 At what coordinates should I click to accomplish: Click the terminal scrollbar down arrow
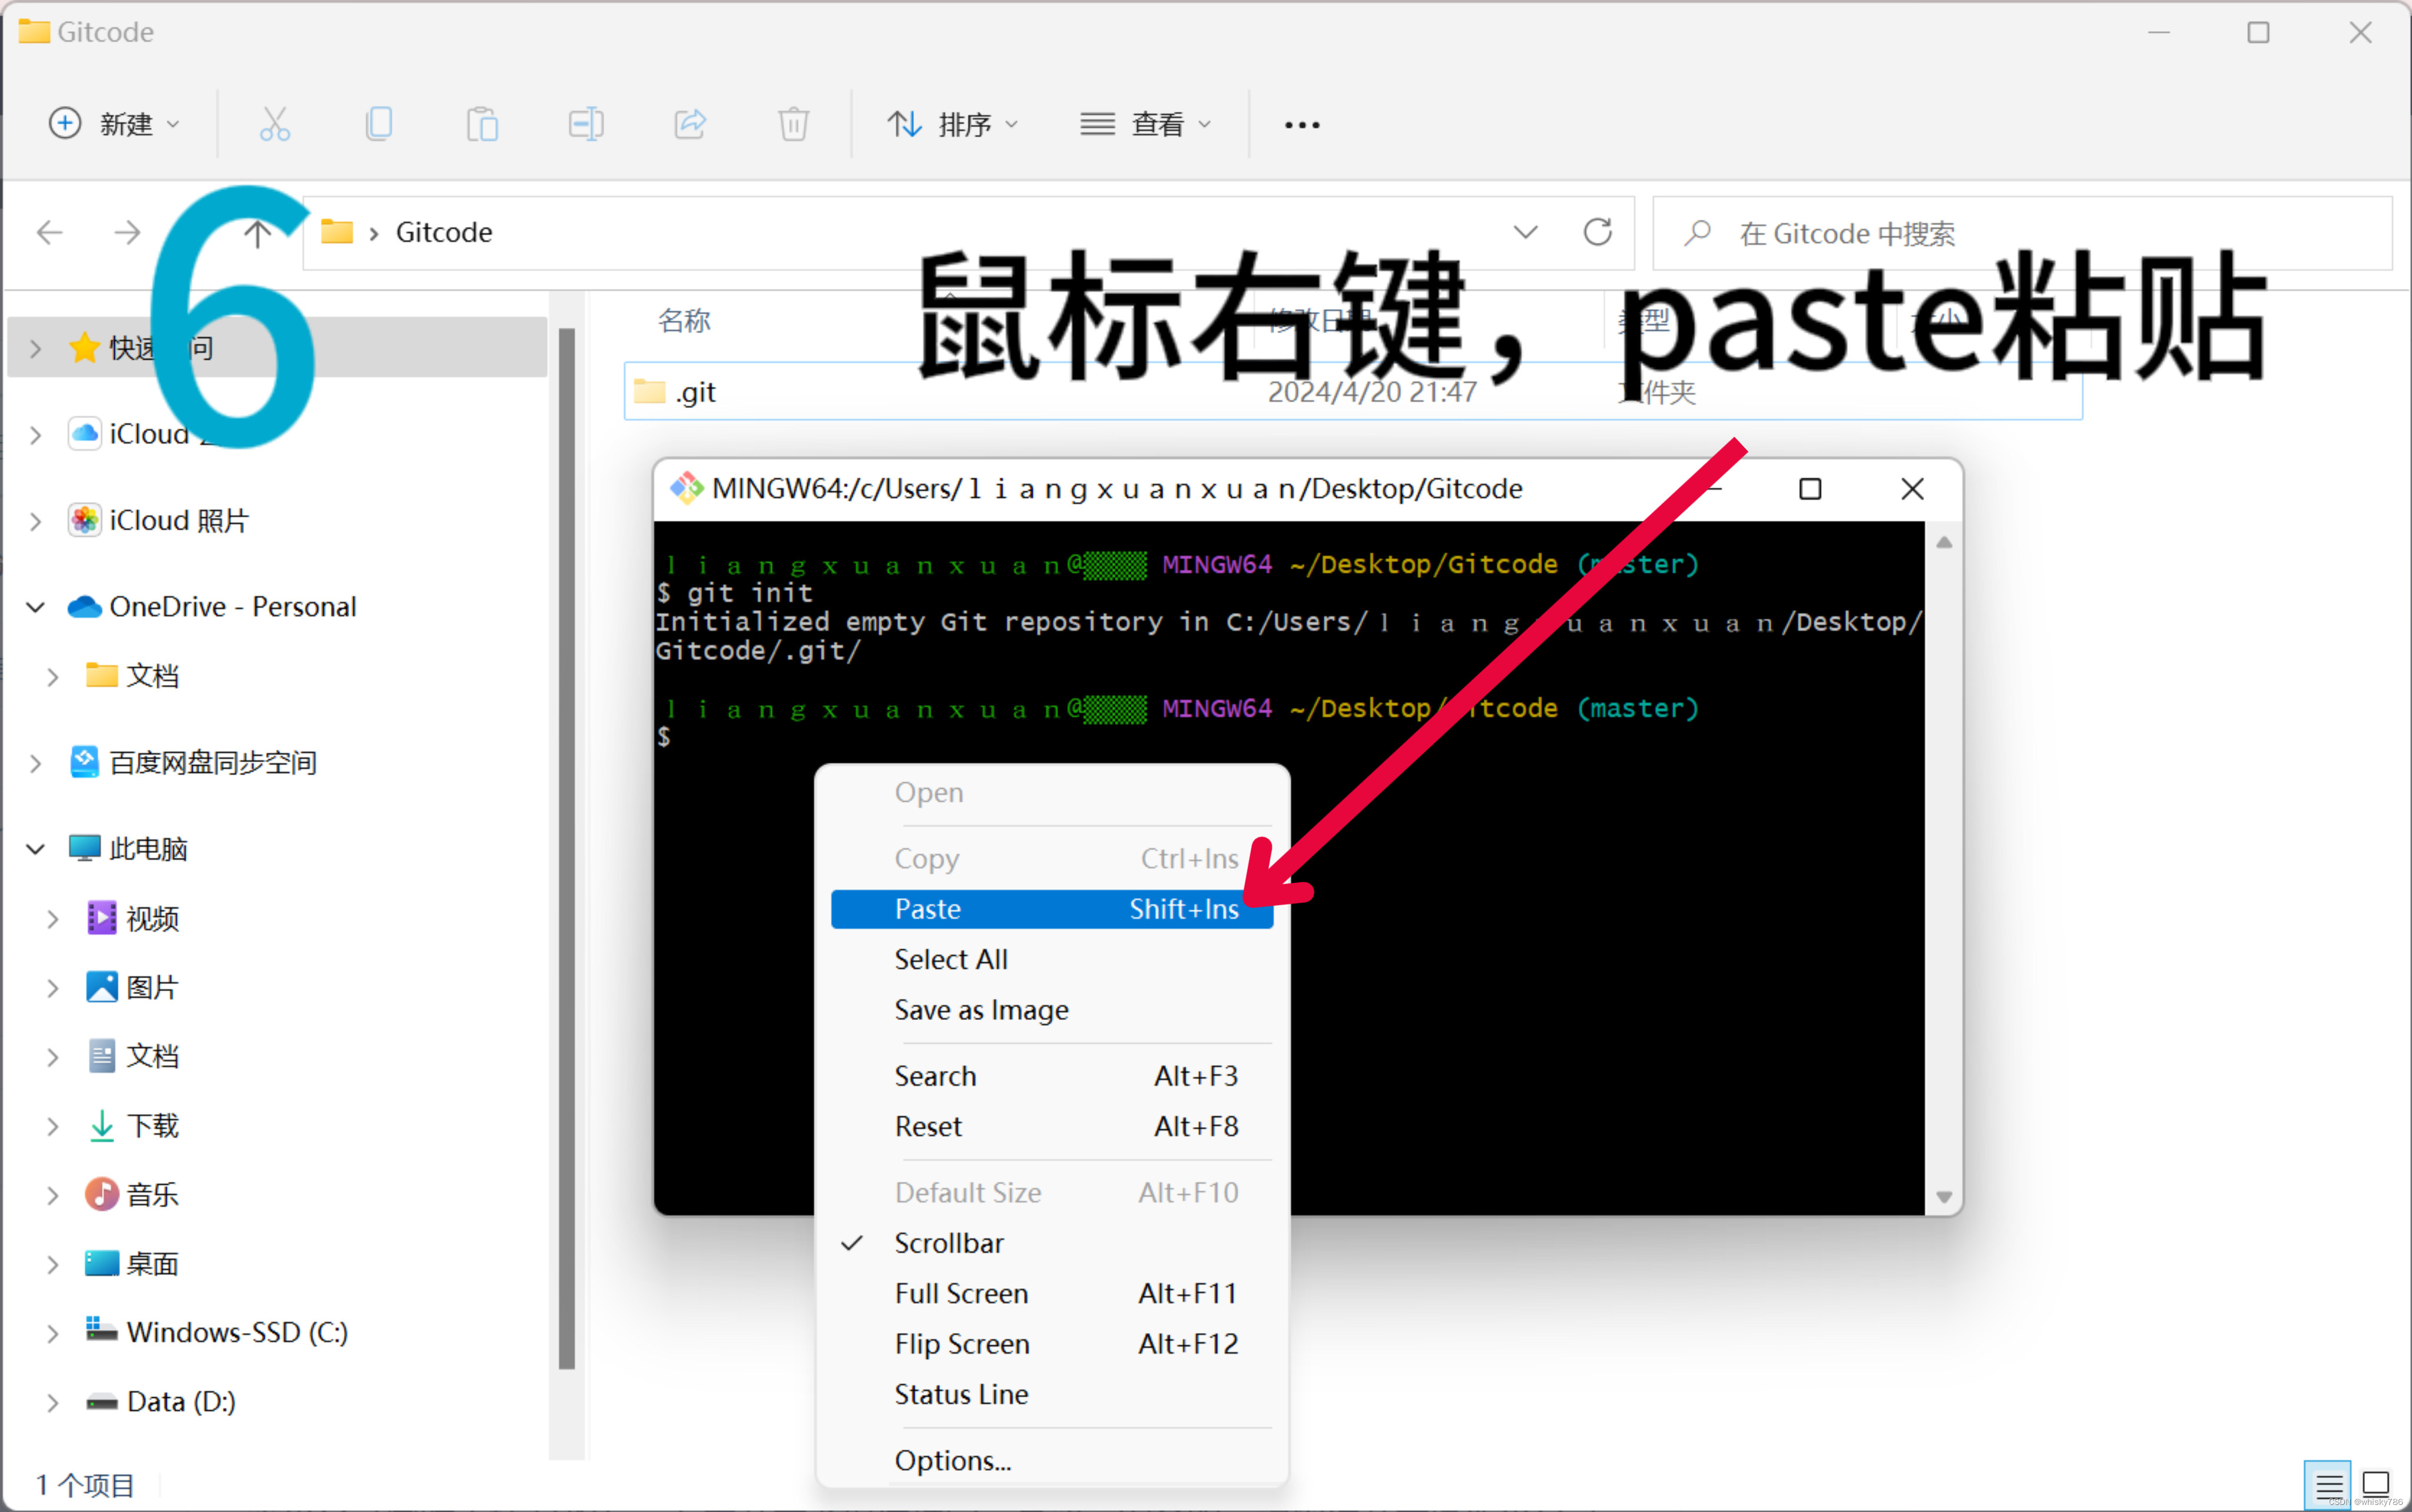click(x=1944, y=1197)
